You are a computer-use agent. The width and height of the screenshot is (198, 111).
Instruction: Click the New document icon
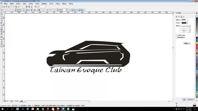tap(2, 7)
